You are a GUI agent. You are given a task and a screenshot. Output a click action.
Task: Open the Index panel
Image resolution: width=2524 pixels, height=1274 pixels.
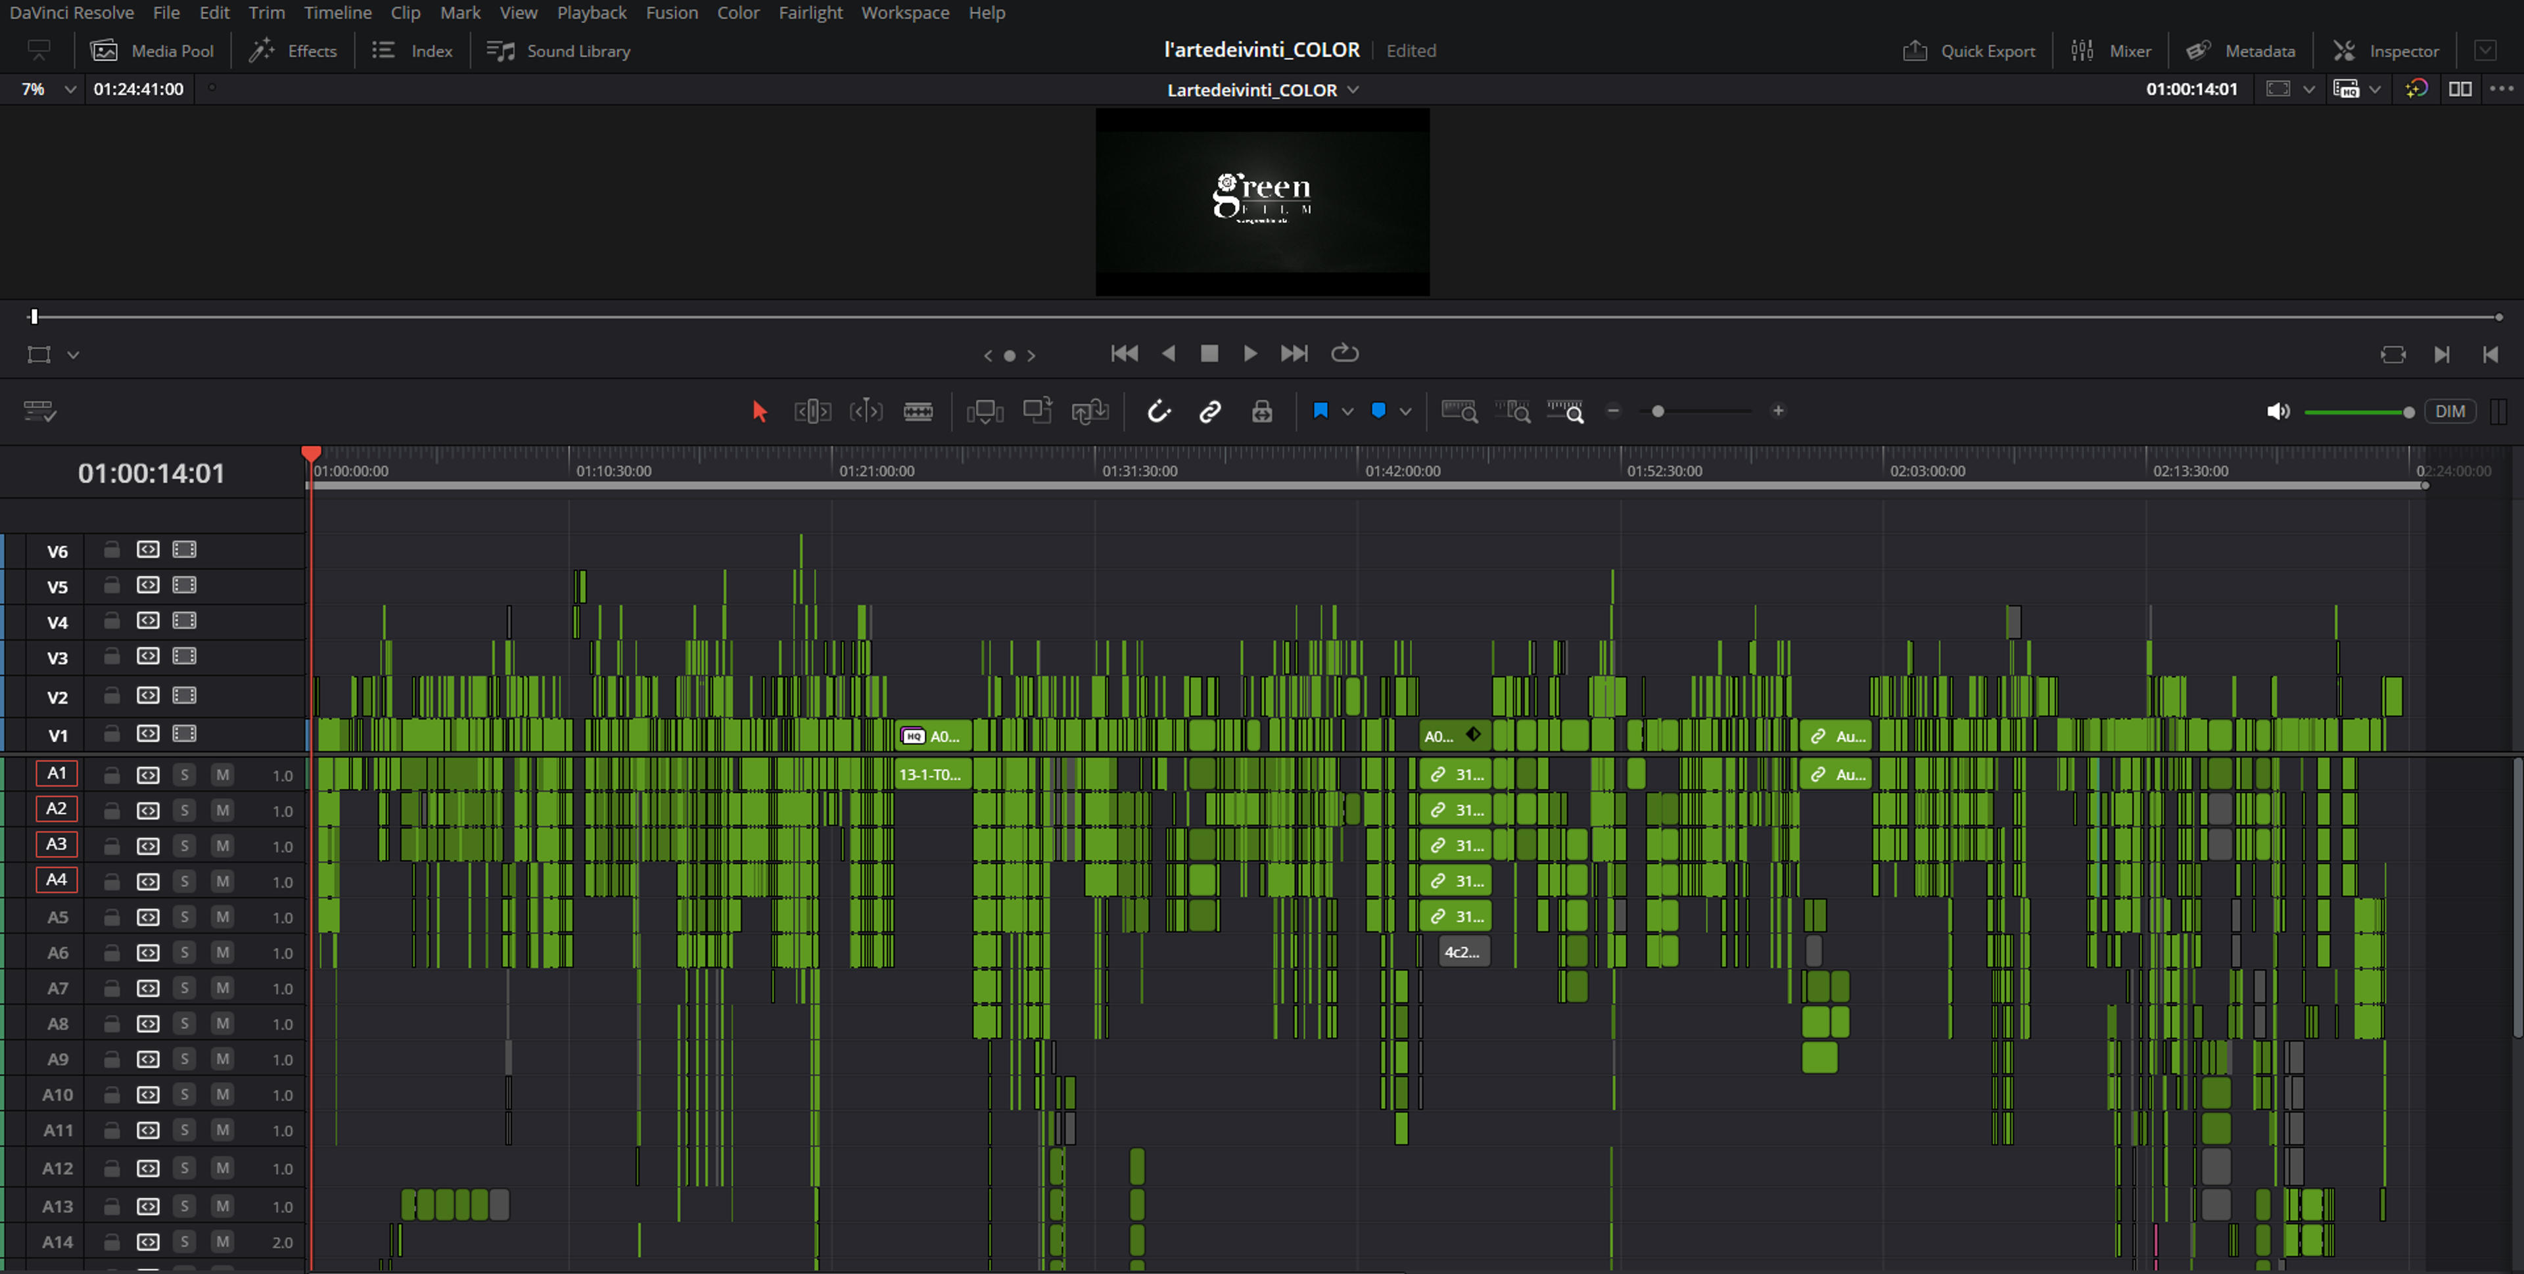(411, 51)
